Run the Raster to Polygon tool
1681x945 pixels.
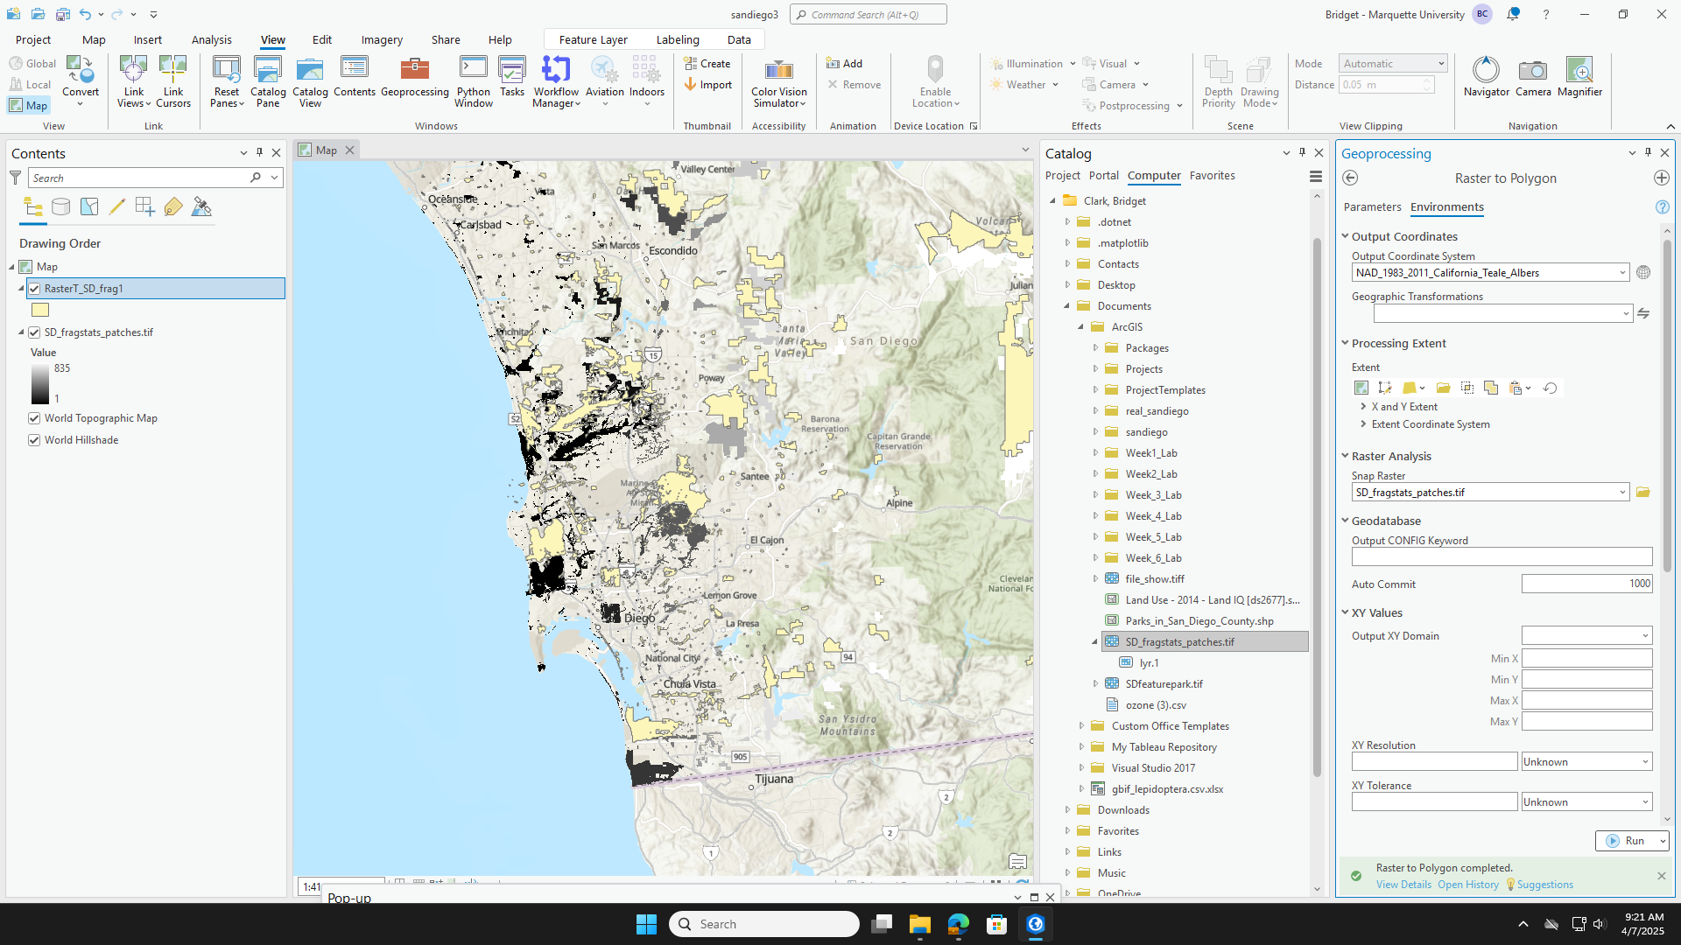point(1628,840)
